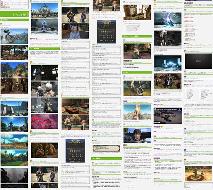This screenshot has height=190, width=213.
Task: Open the training dummy in arena screenshot
Action: click(x=198, y=174)
